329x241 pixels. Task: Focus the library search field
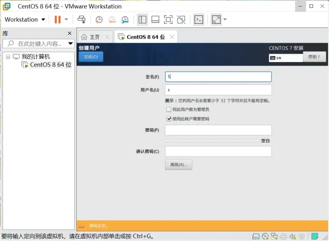click(x=39, y=44)
